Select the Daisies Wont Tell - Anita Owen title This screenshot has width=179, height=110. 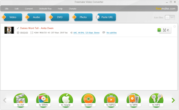[37, 28]
